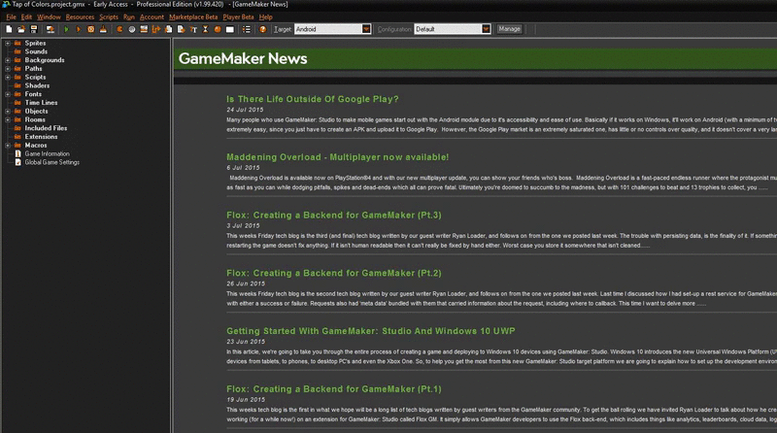
Task: Click the Shaders folder icon
Action: pos(17,85)
